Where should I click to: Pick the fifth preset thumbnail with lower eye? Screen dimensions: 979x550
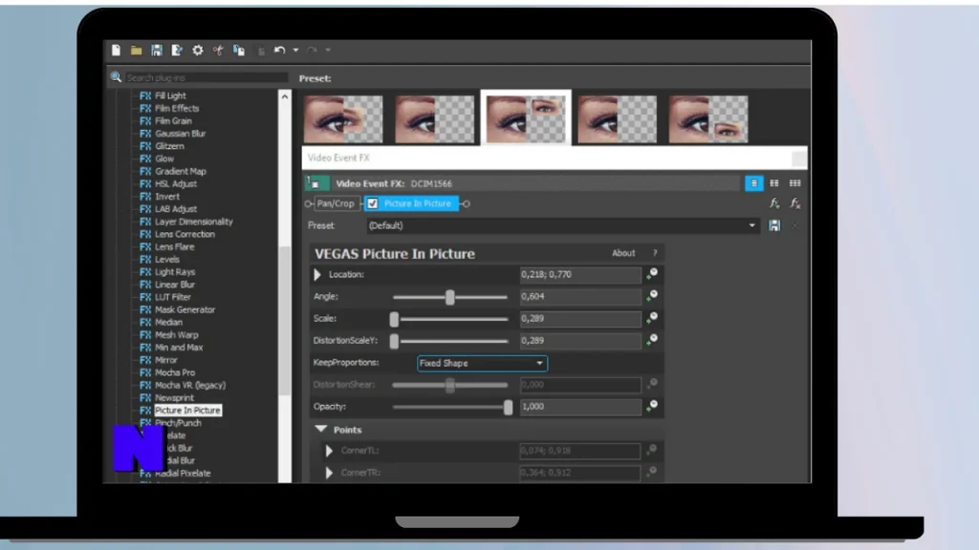click(x=708, y=118)
